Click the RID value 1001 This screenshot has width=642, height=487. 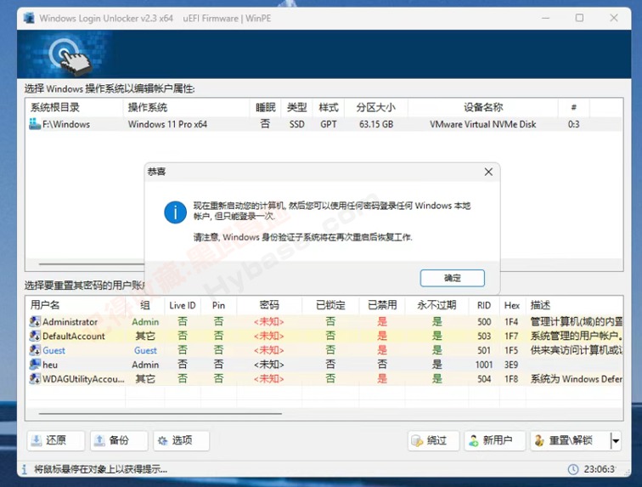pyautogui.click(x=483, y=365)
